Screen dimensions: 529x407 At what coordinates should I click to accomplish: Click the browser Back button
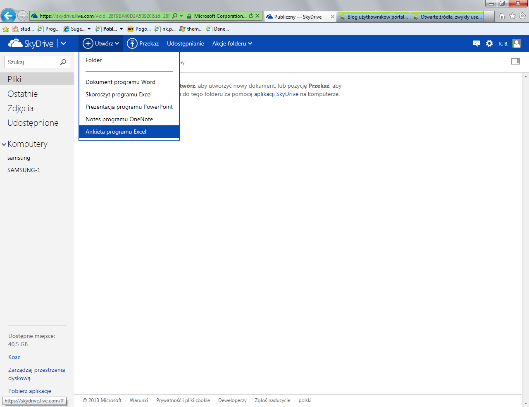[8, 16]
